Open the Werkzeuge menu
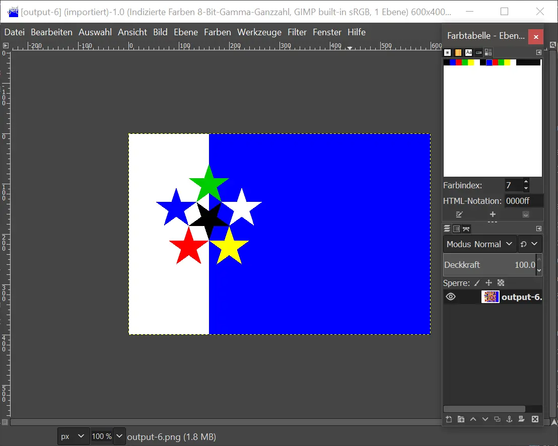Image resolution: width=558 pixels, height=446 pixels. (x=259, y=32)
